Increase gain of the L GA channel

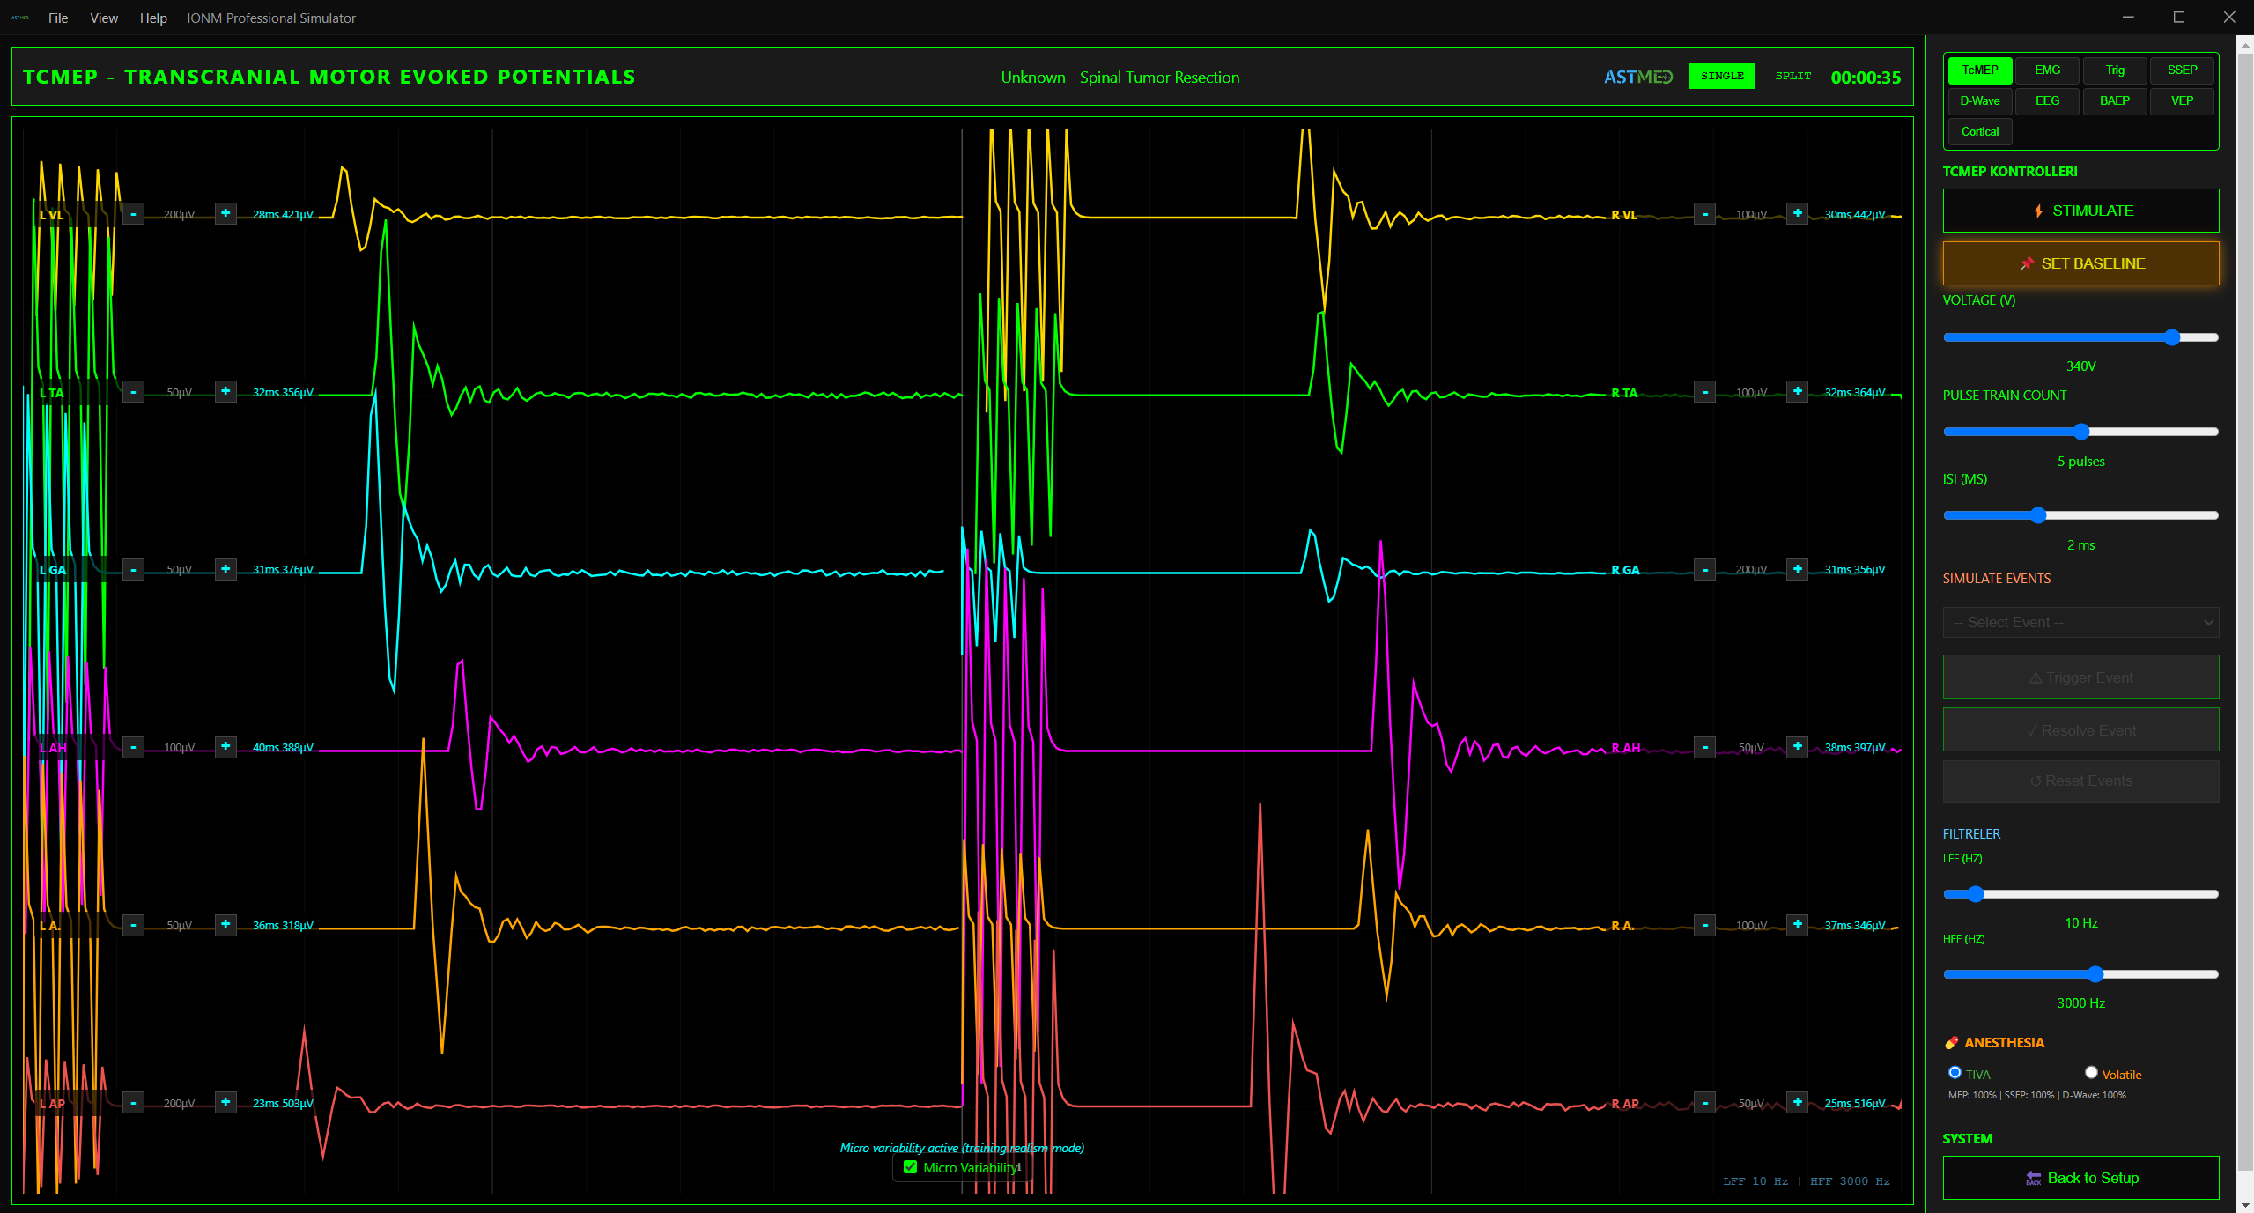coord(225,569)
